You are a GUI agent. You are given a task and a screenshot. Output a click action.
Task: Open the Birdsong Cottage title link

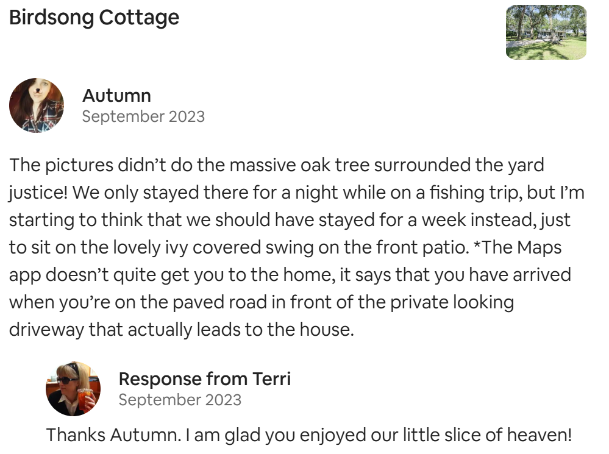pyautogui.click(x=94, y=18)
